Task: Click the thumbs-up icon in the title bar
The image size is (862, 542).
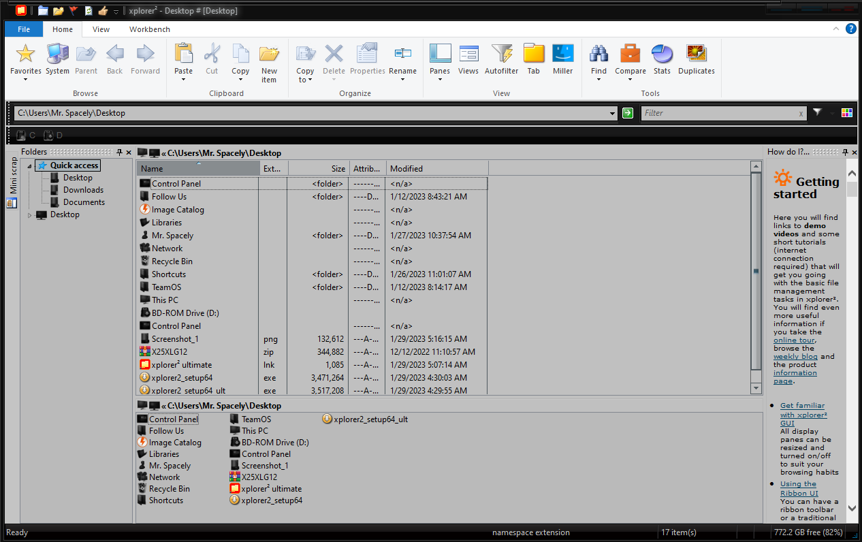Action: 103,11
